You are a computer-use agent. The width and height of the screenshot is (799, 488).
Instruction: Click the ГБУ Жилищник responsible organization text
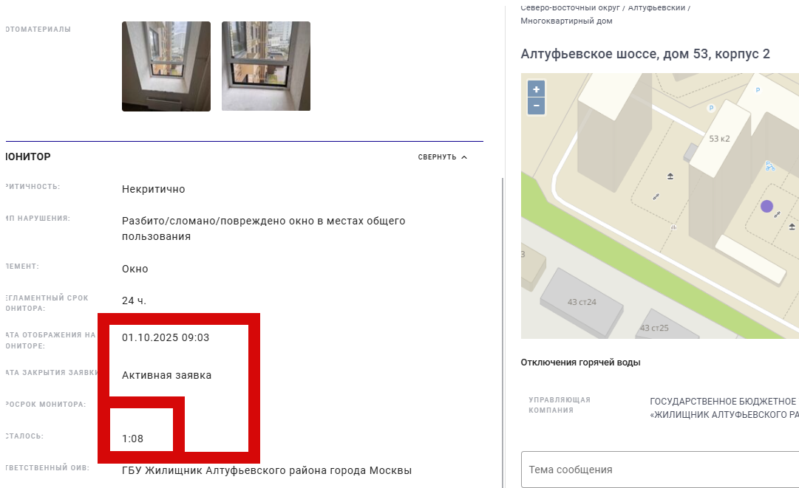267,470
